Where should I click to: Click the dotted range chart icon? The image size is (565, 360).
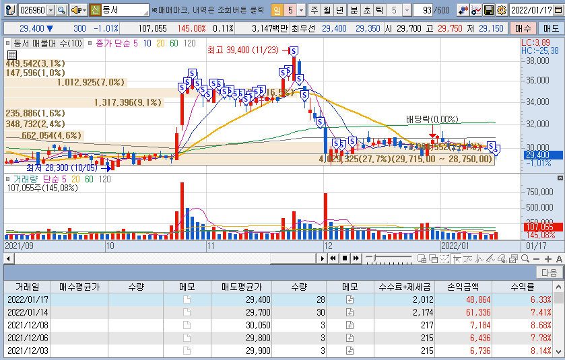click(444, 258)
